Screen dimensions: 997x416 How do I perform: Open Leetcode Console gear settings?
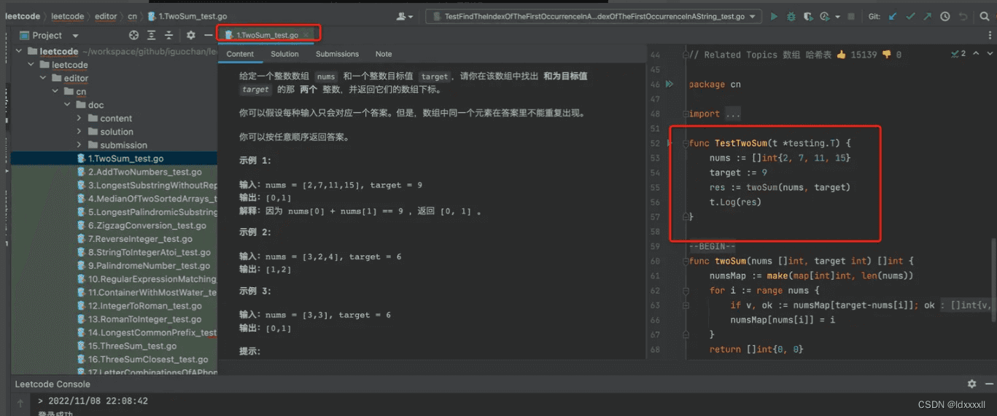(x=971, y=384)
